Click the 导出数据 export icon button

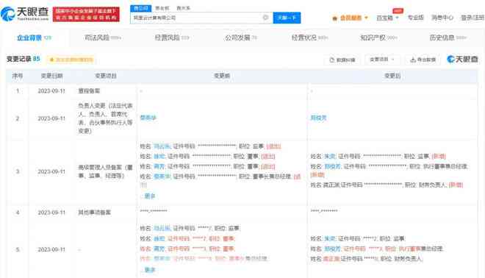(423, 60)
